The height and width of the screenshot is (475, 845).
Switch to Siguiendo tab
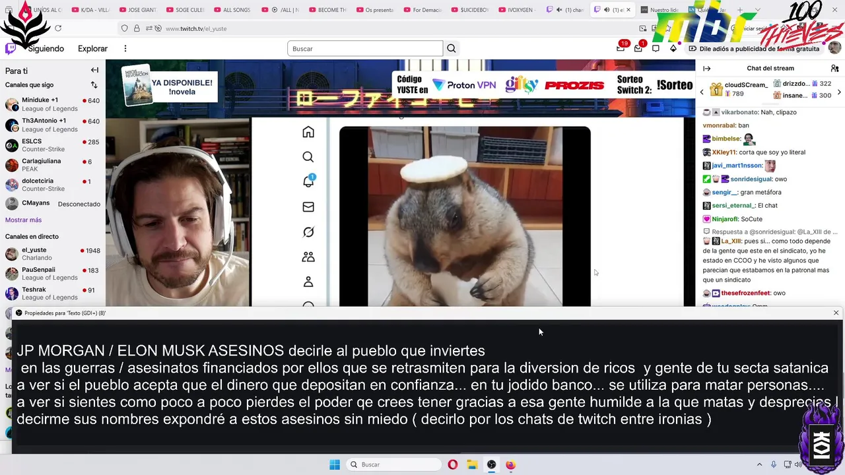46,48
